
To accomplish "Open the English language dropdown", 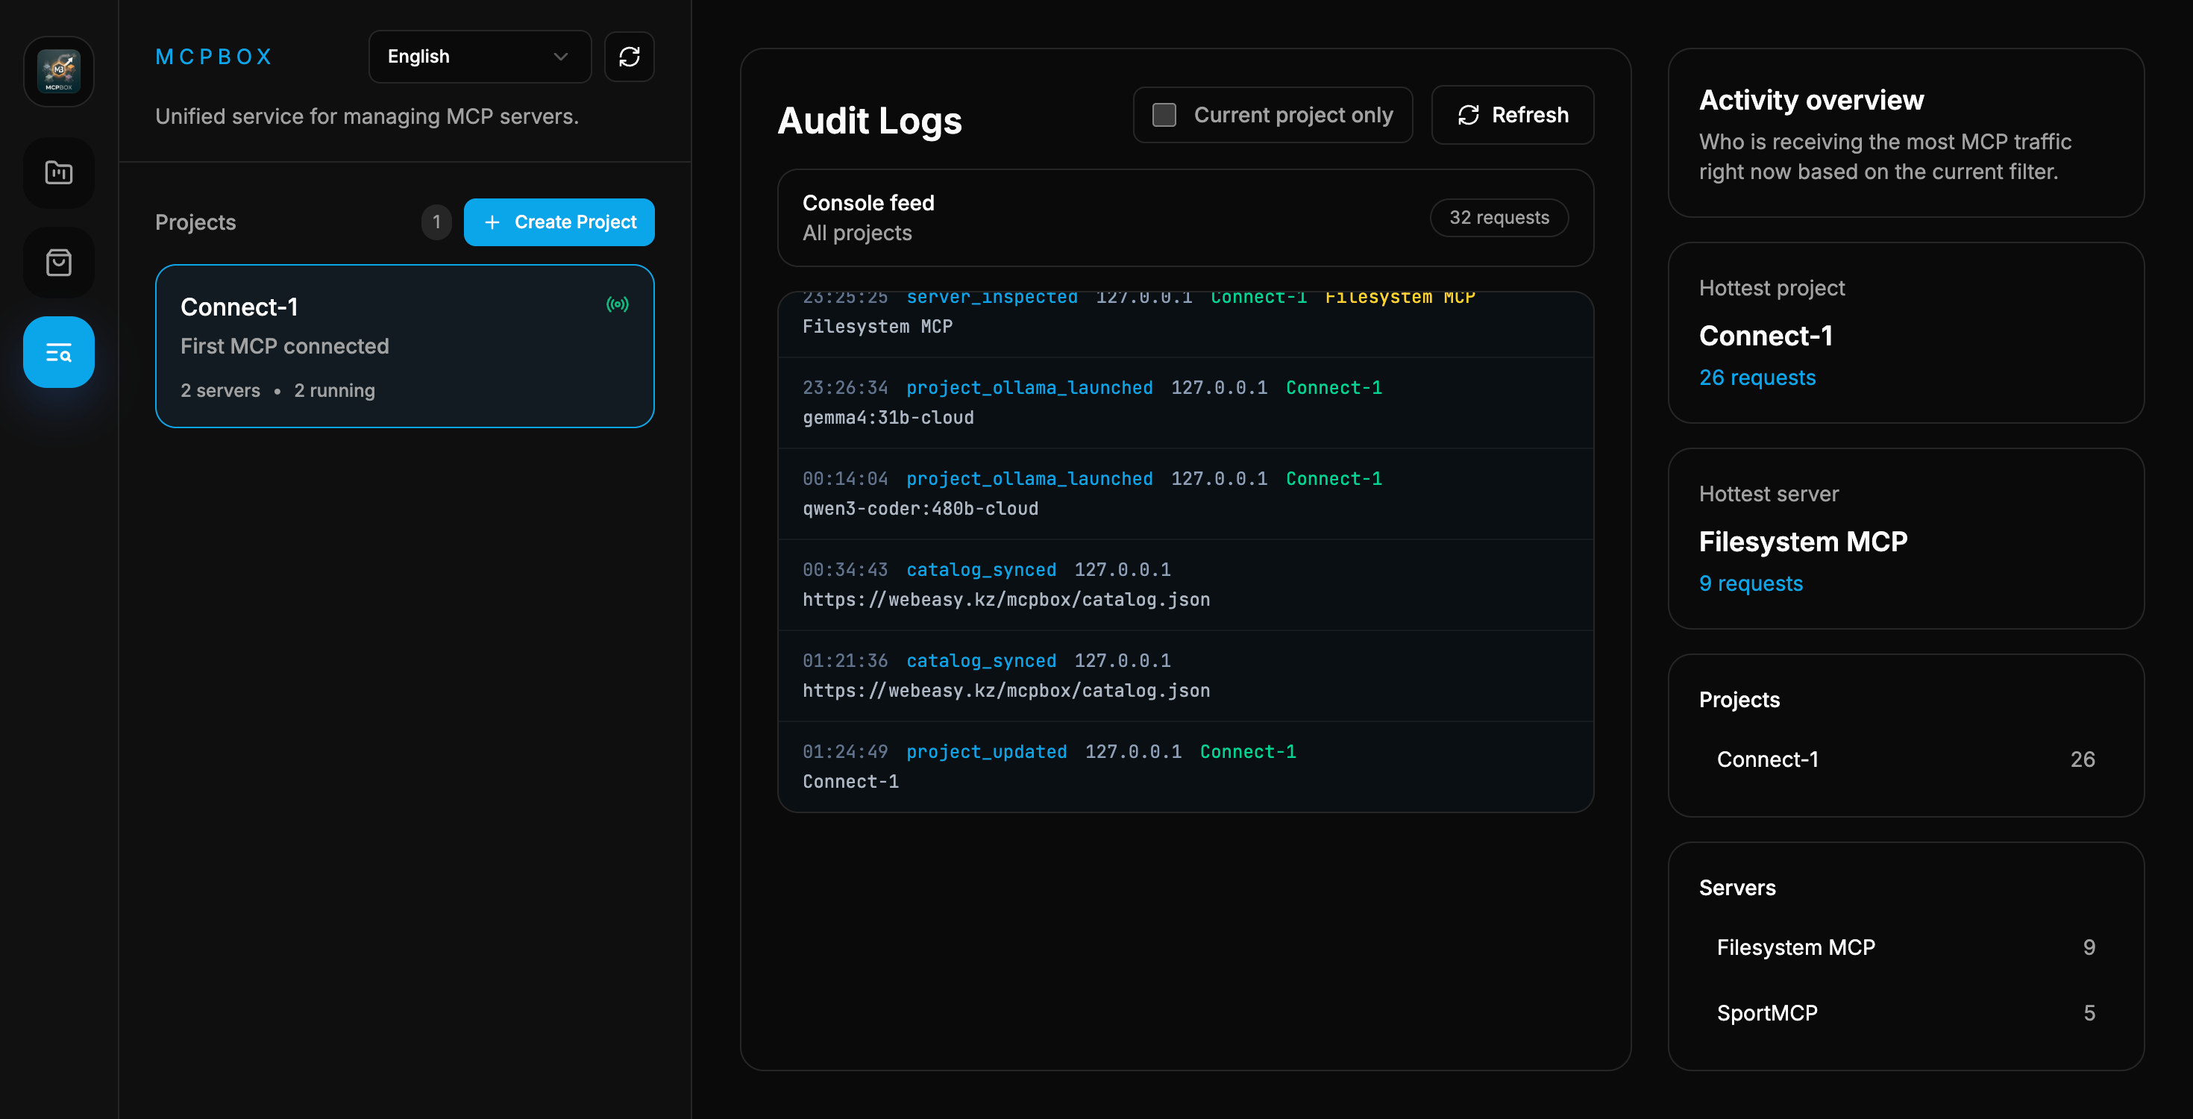I will click(480, 56).
